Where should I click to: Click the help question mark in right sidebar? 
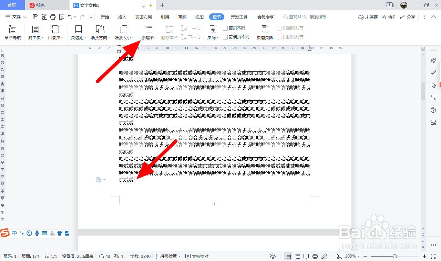tap(433, 110)
